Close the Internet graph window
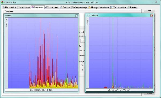161x98 pixels. click(x=76, y=16)
